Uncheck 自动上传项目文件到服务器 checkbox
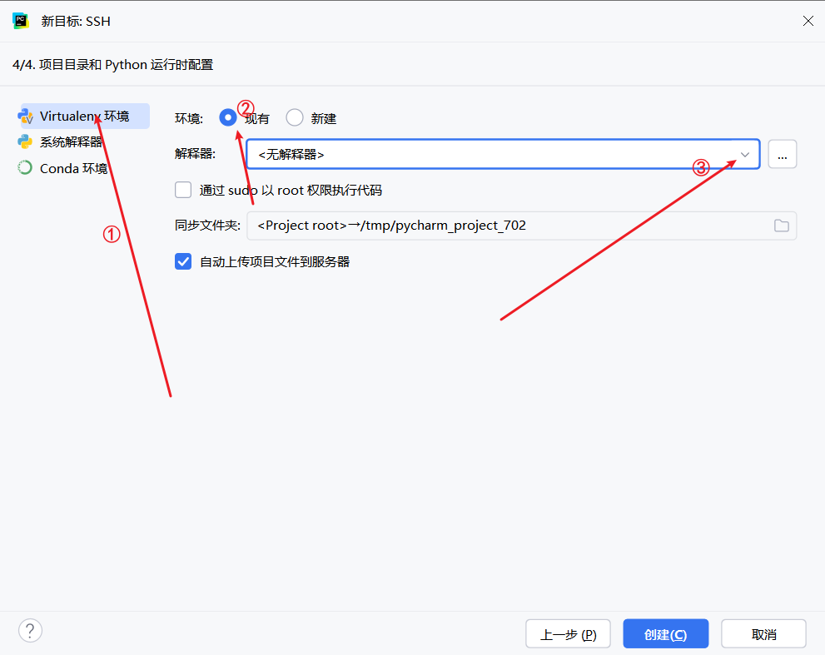The height and width of the screenshot is (655, 825). (183, 261)
